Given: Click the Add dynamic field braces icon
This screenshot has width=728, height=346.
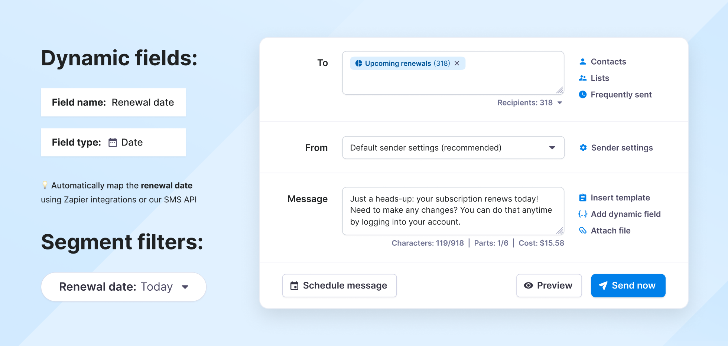Looking at the screenshot, I should click(x=583, y=214).
